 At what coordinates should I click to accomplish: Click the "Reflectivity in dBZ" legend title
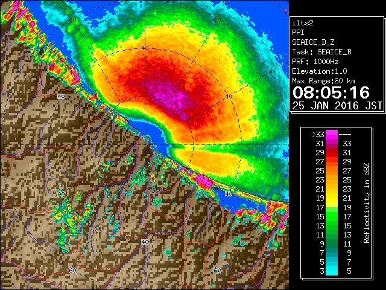pyautogui.click(x=366, y=203)
